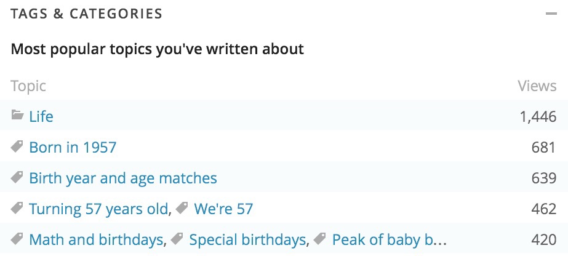Collapse the Tags & Categories panel

coord(551,14)
